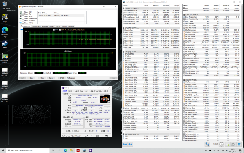Uncheck the Stress FPU option
The height and width of the screenshot is (153, 244).
coord(23,14)
